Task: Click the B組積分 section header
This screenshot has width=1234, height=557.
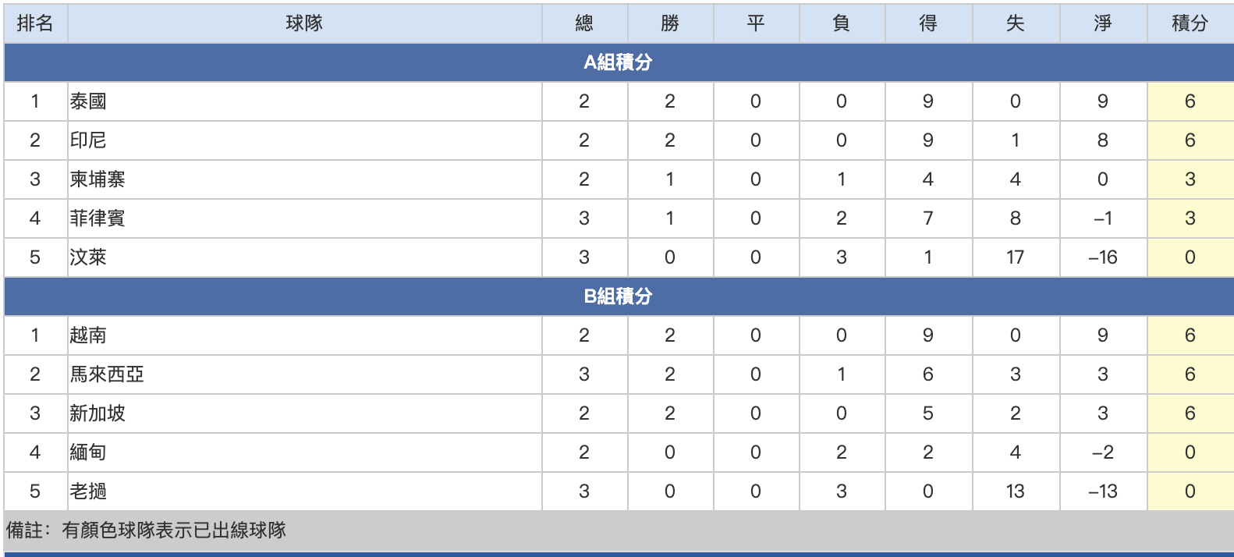Action: [619, 296]
